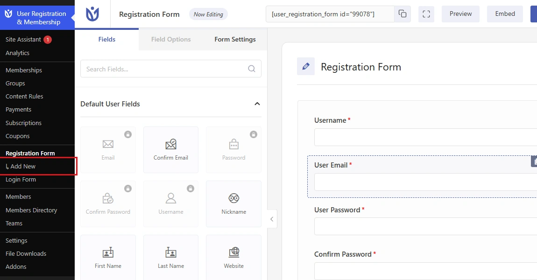
Task: Collapse the fields side panel
Action: [272, 219]
